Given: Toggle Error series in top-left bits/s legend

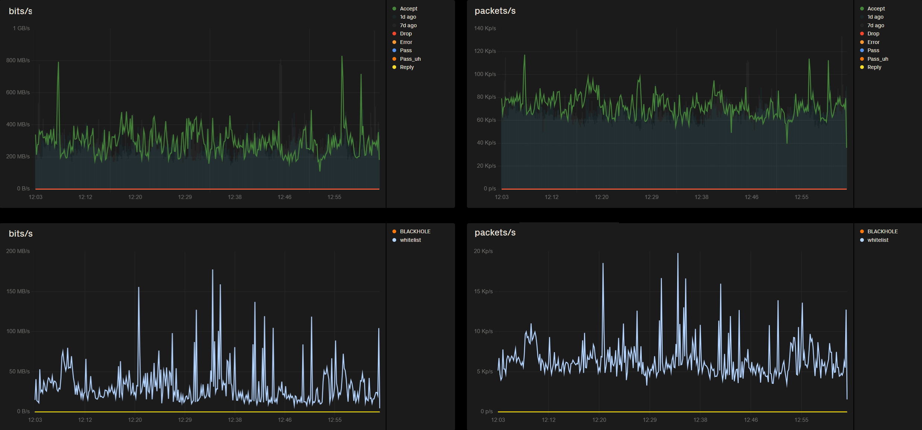Looking at the screenshot, I should (x=406, y=42).
